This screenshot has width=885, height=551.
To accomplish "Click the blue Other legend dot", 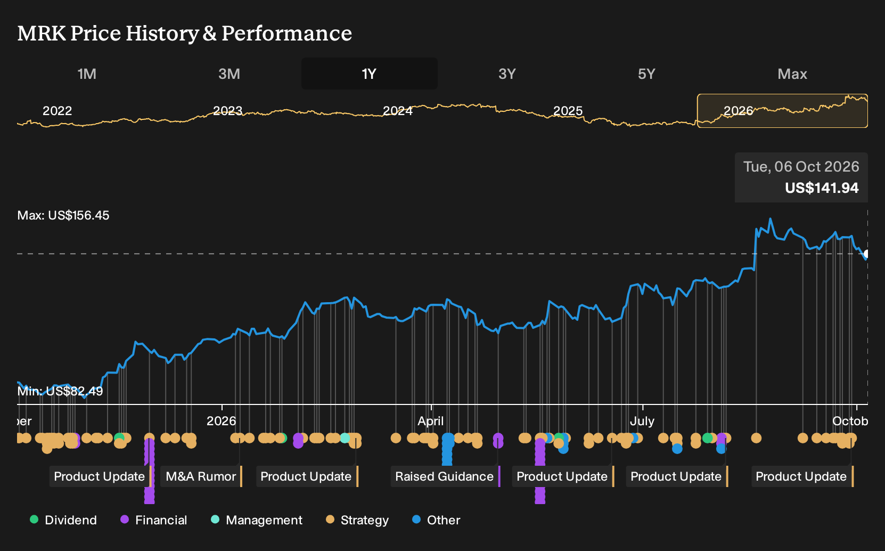I will pos(416,520).
